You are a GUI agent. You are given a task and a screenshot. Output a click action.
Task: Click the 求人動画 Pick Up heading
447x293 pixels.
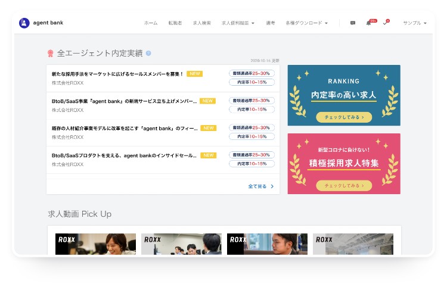click(x=79, y=214)
